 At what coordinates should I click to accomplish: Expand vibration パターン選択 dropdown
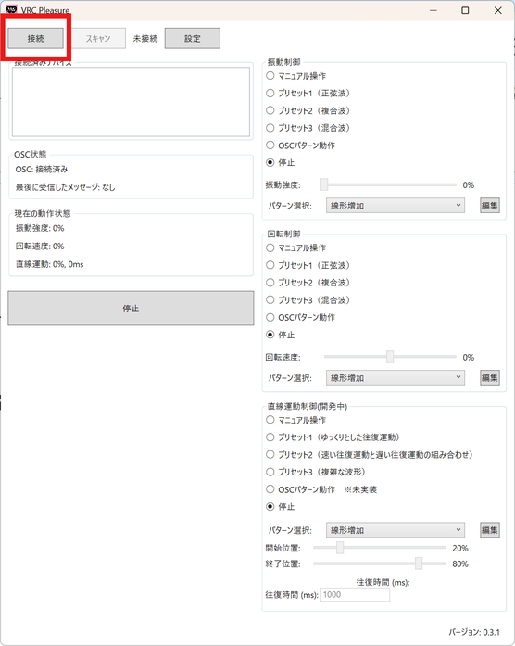396,205
